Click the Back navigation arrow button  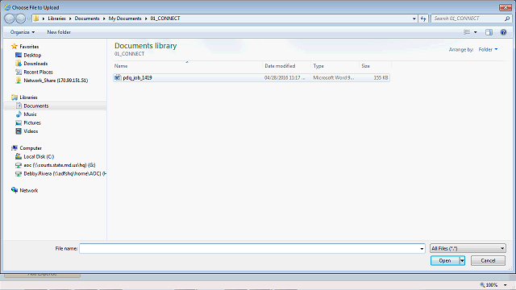tap(9, 19)
